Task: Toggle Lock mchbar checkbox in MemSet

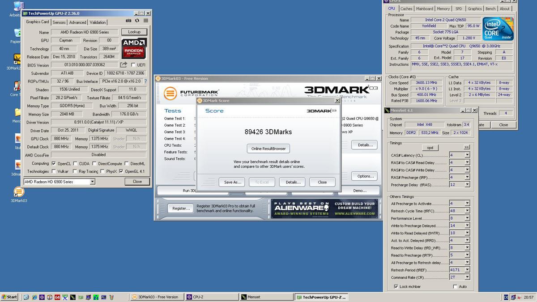Action: tap(396, 286)
